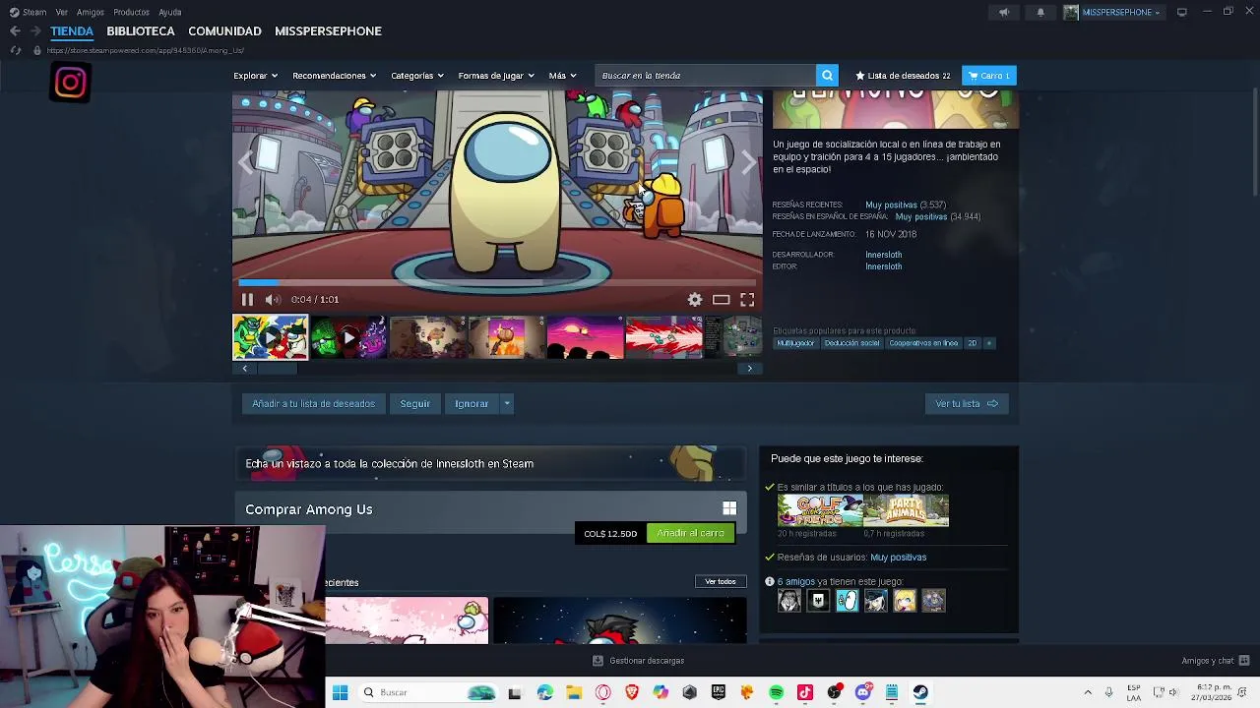
Task: Open Windows Start menu
Action: [340, 692]
